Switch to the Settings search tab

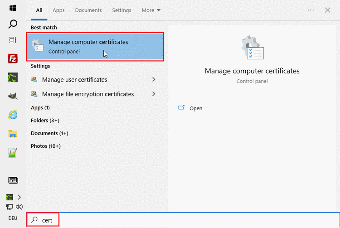pos(121,10)
